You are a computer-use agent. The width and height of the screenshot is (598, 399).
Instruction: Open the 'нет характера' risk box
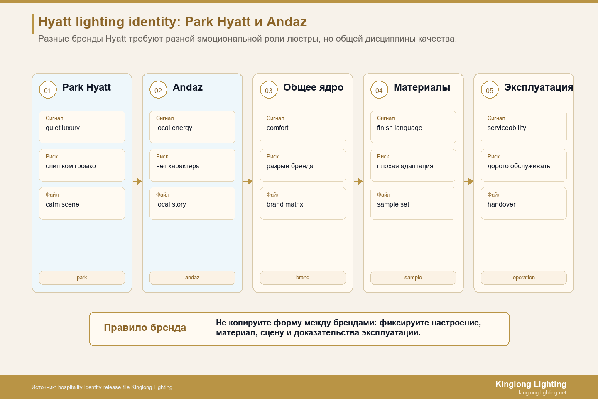coord(192,165)
